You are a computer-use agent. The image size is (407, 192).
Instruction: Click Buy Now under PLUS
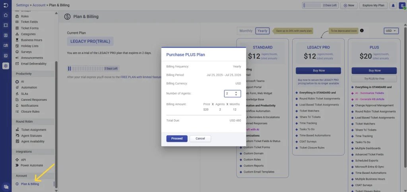[374, 71]
